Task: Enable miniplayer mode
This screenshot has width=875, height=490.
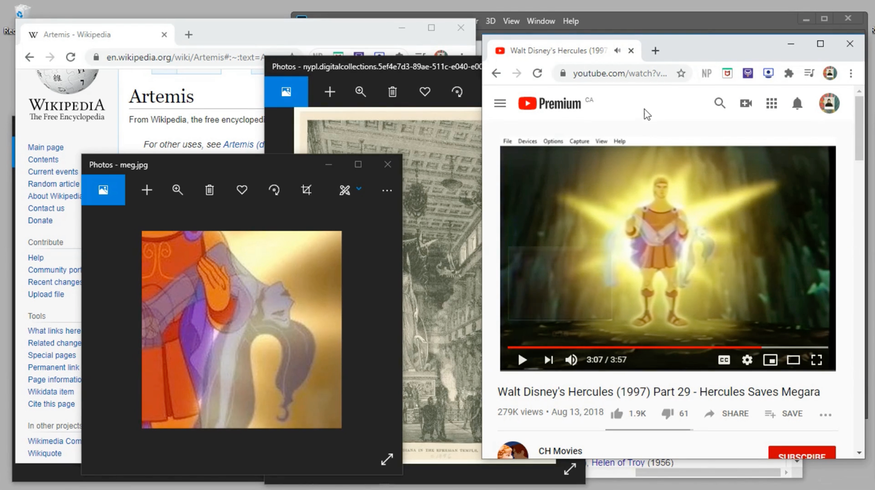Action: tap(770, 360)
